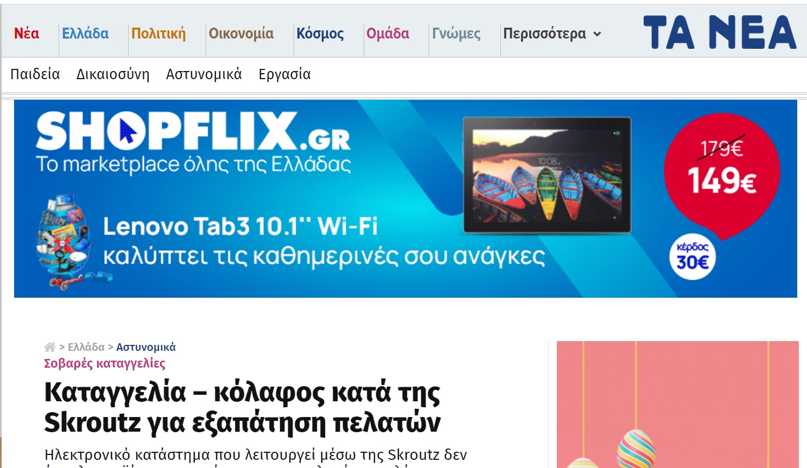Screen dimensions: 807x468
Task: Click the Ελλάδα breadcrumb link
Action: [x=86, y=347]
